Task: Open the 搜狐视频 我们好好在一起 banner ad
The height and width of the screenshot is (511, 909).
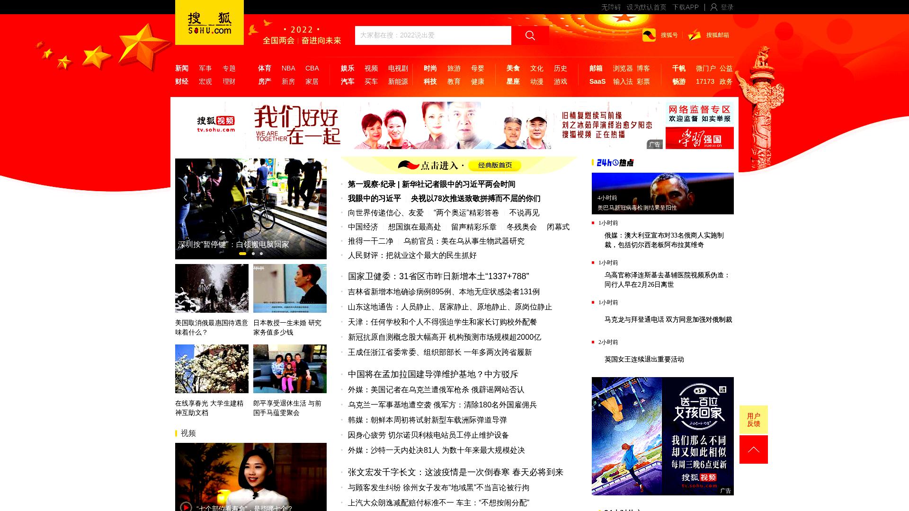Action: coord(419,125)
